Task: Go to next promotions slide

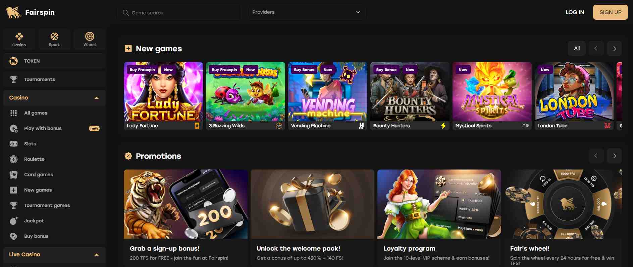Action: point(614,156)
